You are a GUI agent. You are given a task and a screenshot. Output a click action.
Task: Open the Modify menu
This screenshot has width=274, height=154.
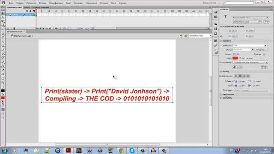coord(56,3)
